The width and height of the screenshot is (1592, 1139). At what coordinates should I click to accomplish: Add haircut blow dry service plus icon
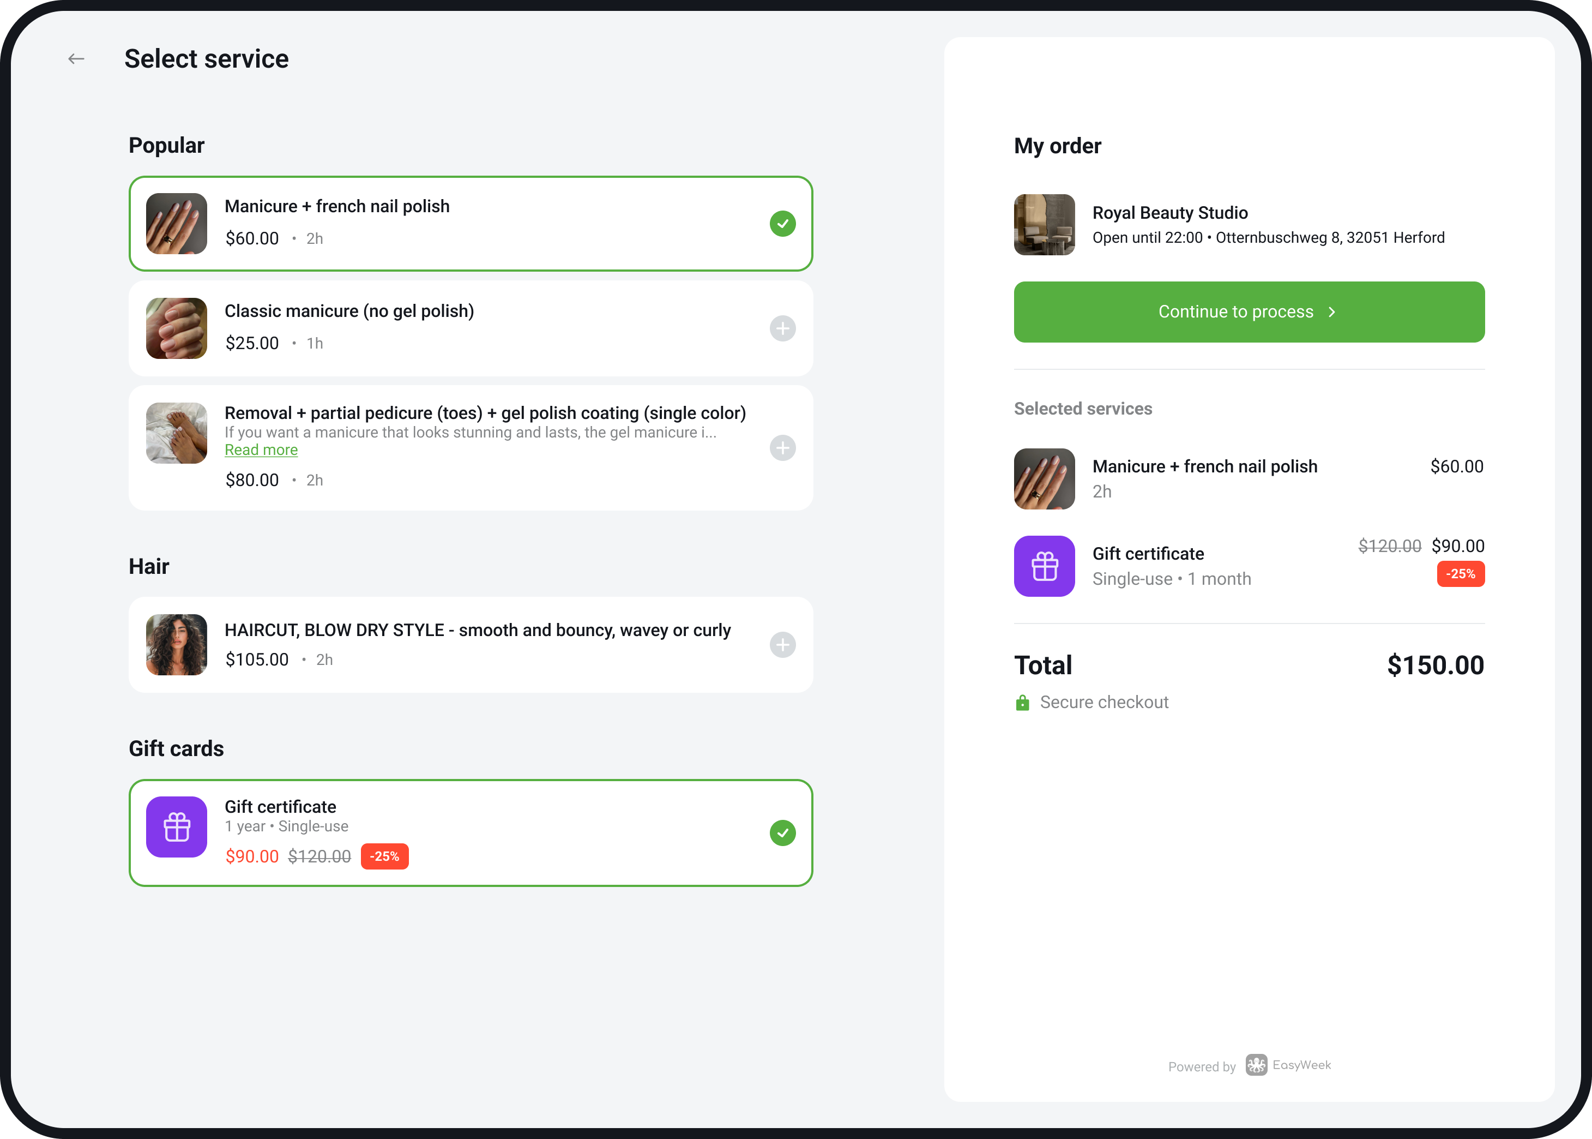782,645
